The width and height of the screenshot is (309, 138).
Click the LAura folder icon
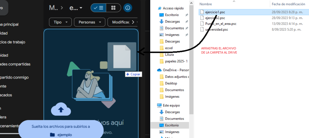click(x=161, y=55)
